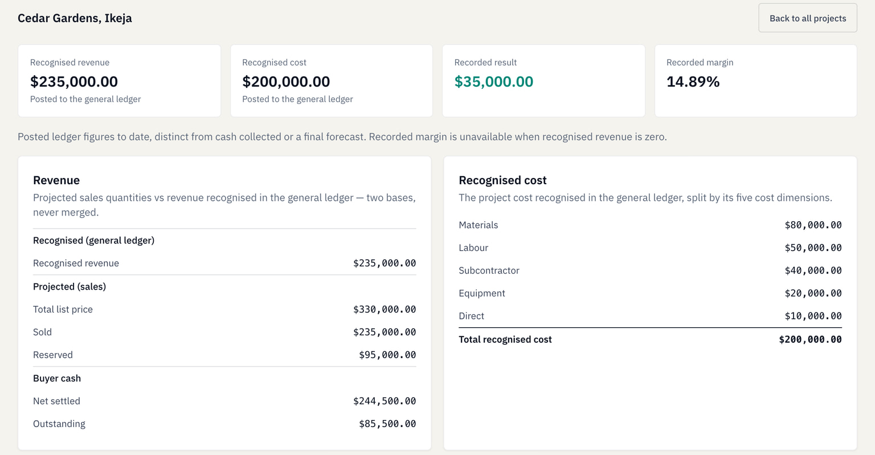Click the $200,000.00 figure in the top Recognised cost card
This screenshot has width=875, height=455.
pos(286,82)
